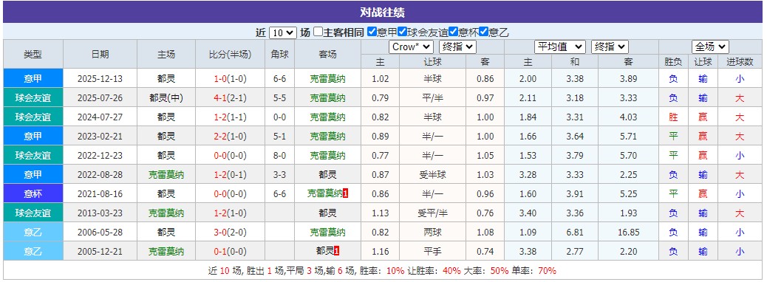This screenshot has height=282, width=767.
Task: Click the red card badge beside 克雷莫纳 2021-08-16
Action: [x=345, y=193]
